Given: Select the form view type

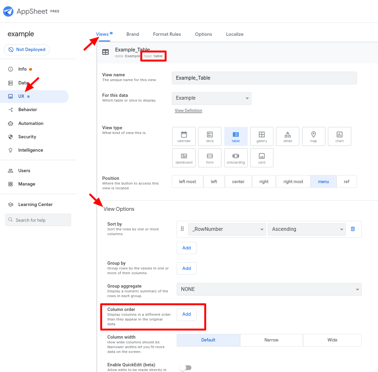Looking at the screenshot, I should (210, 158).
